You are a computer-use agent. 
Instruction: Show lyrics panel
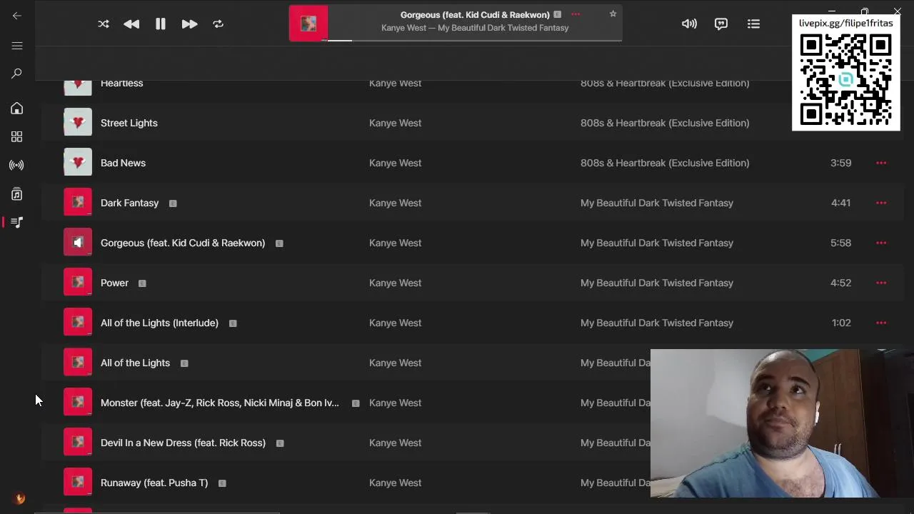[x=721, y=24]
